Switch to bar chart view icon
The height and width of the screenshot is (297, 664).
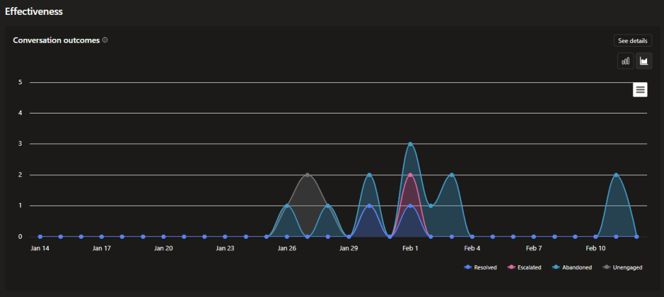point(626,61)
